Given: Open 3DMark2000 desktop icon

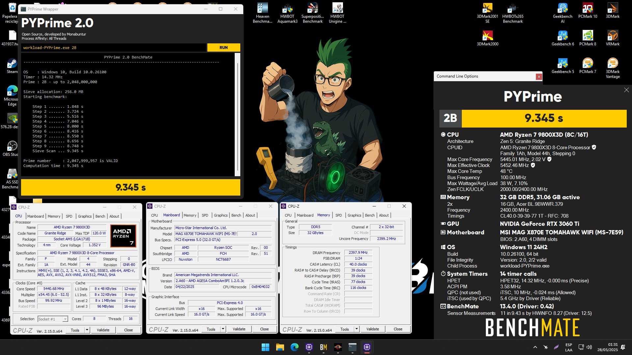Looking at the screenshot, I should [487, 38].
